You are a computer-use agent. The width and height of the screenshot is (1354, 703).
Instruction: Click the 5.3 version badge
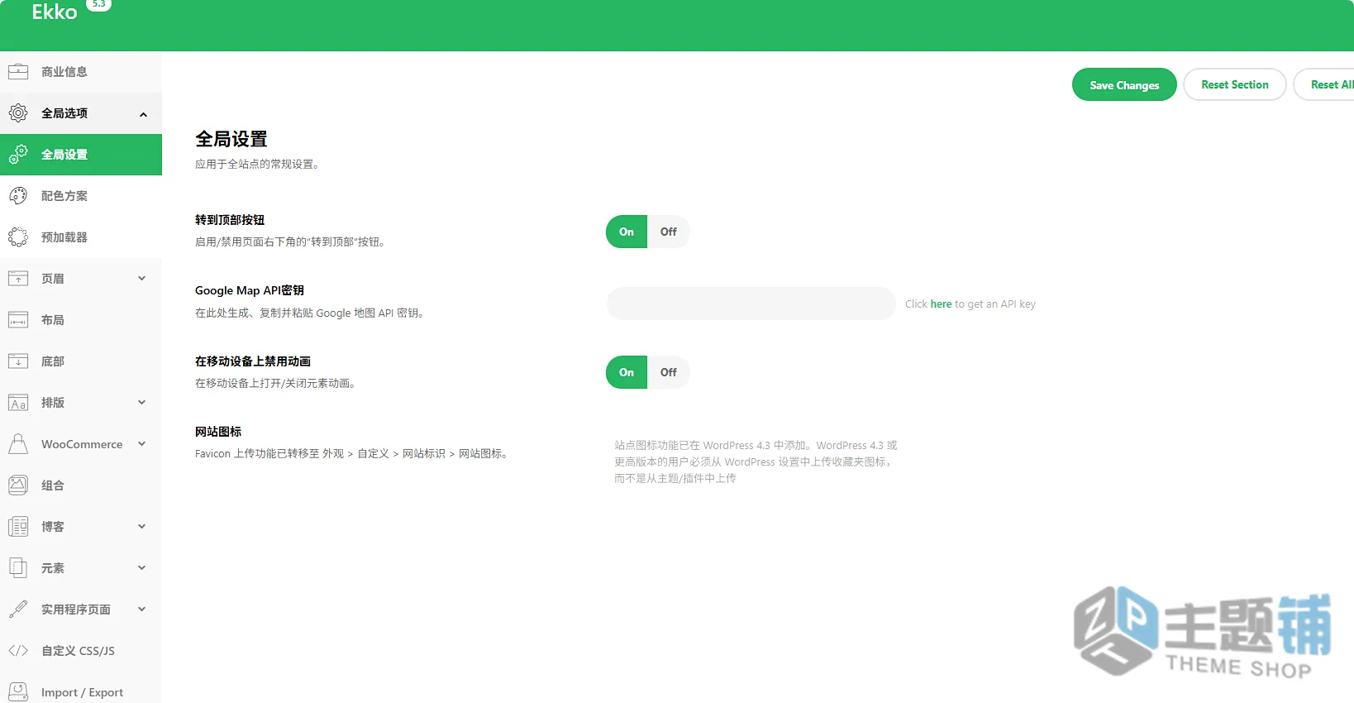pyautogui.click(x=98, y=4)
